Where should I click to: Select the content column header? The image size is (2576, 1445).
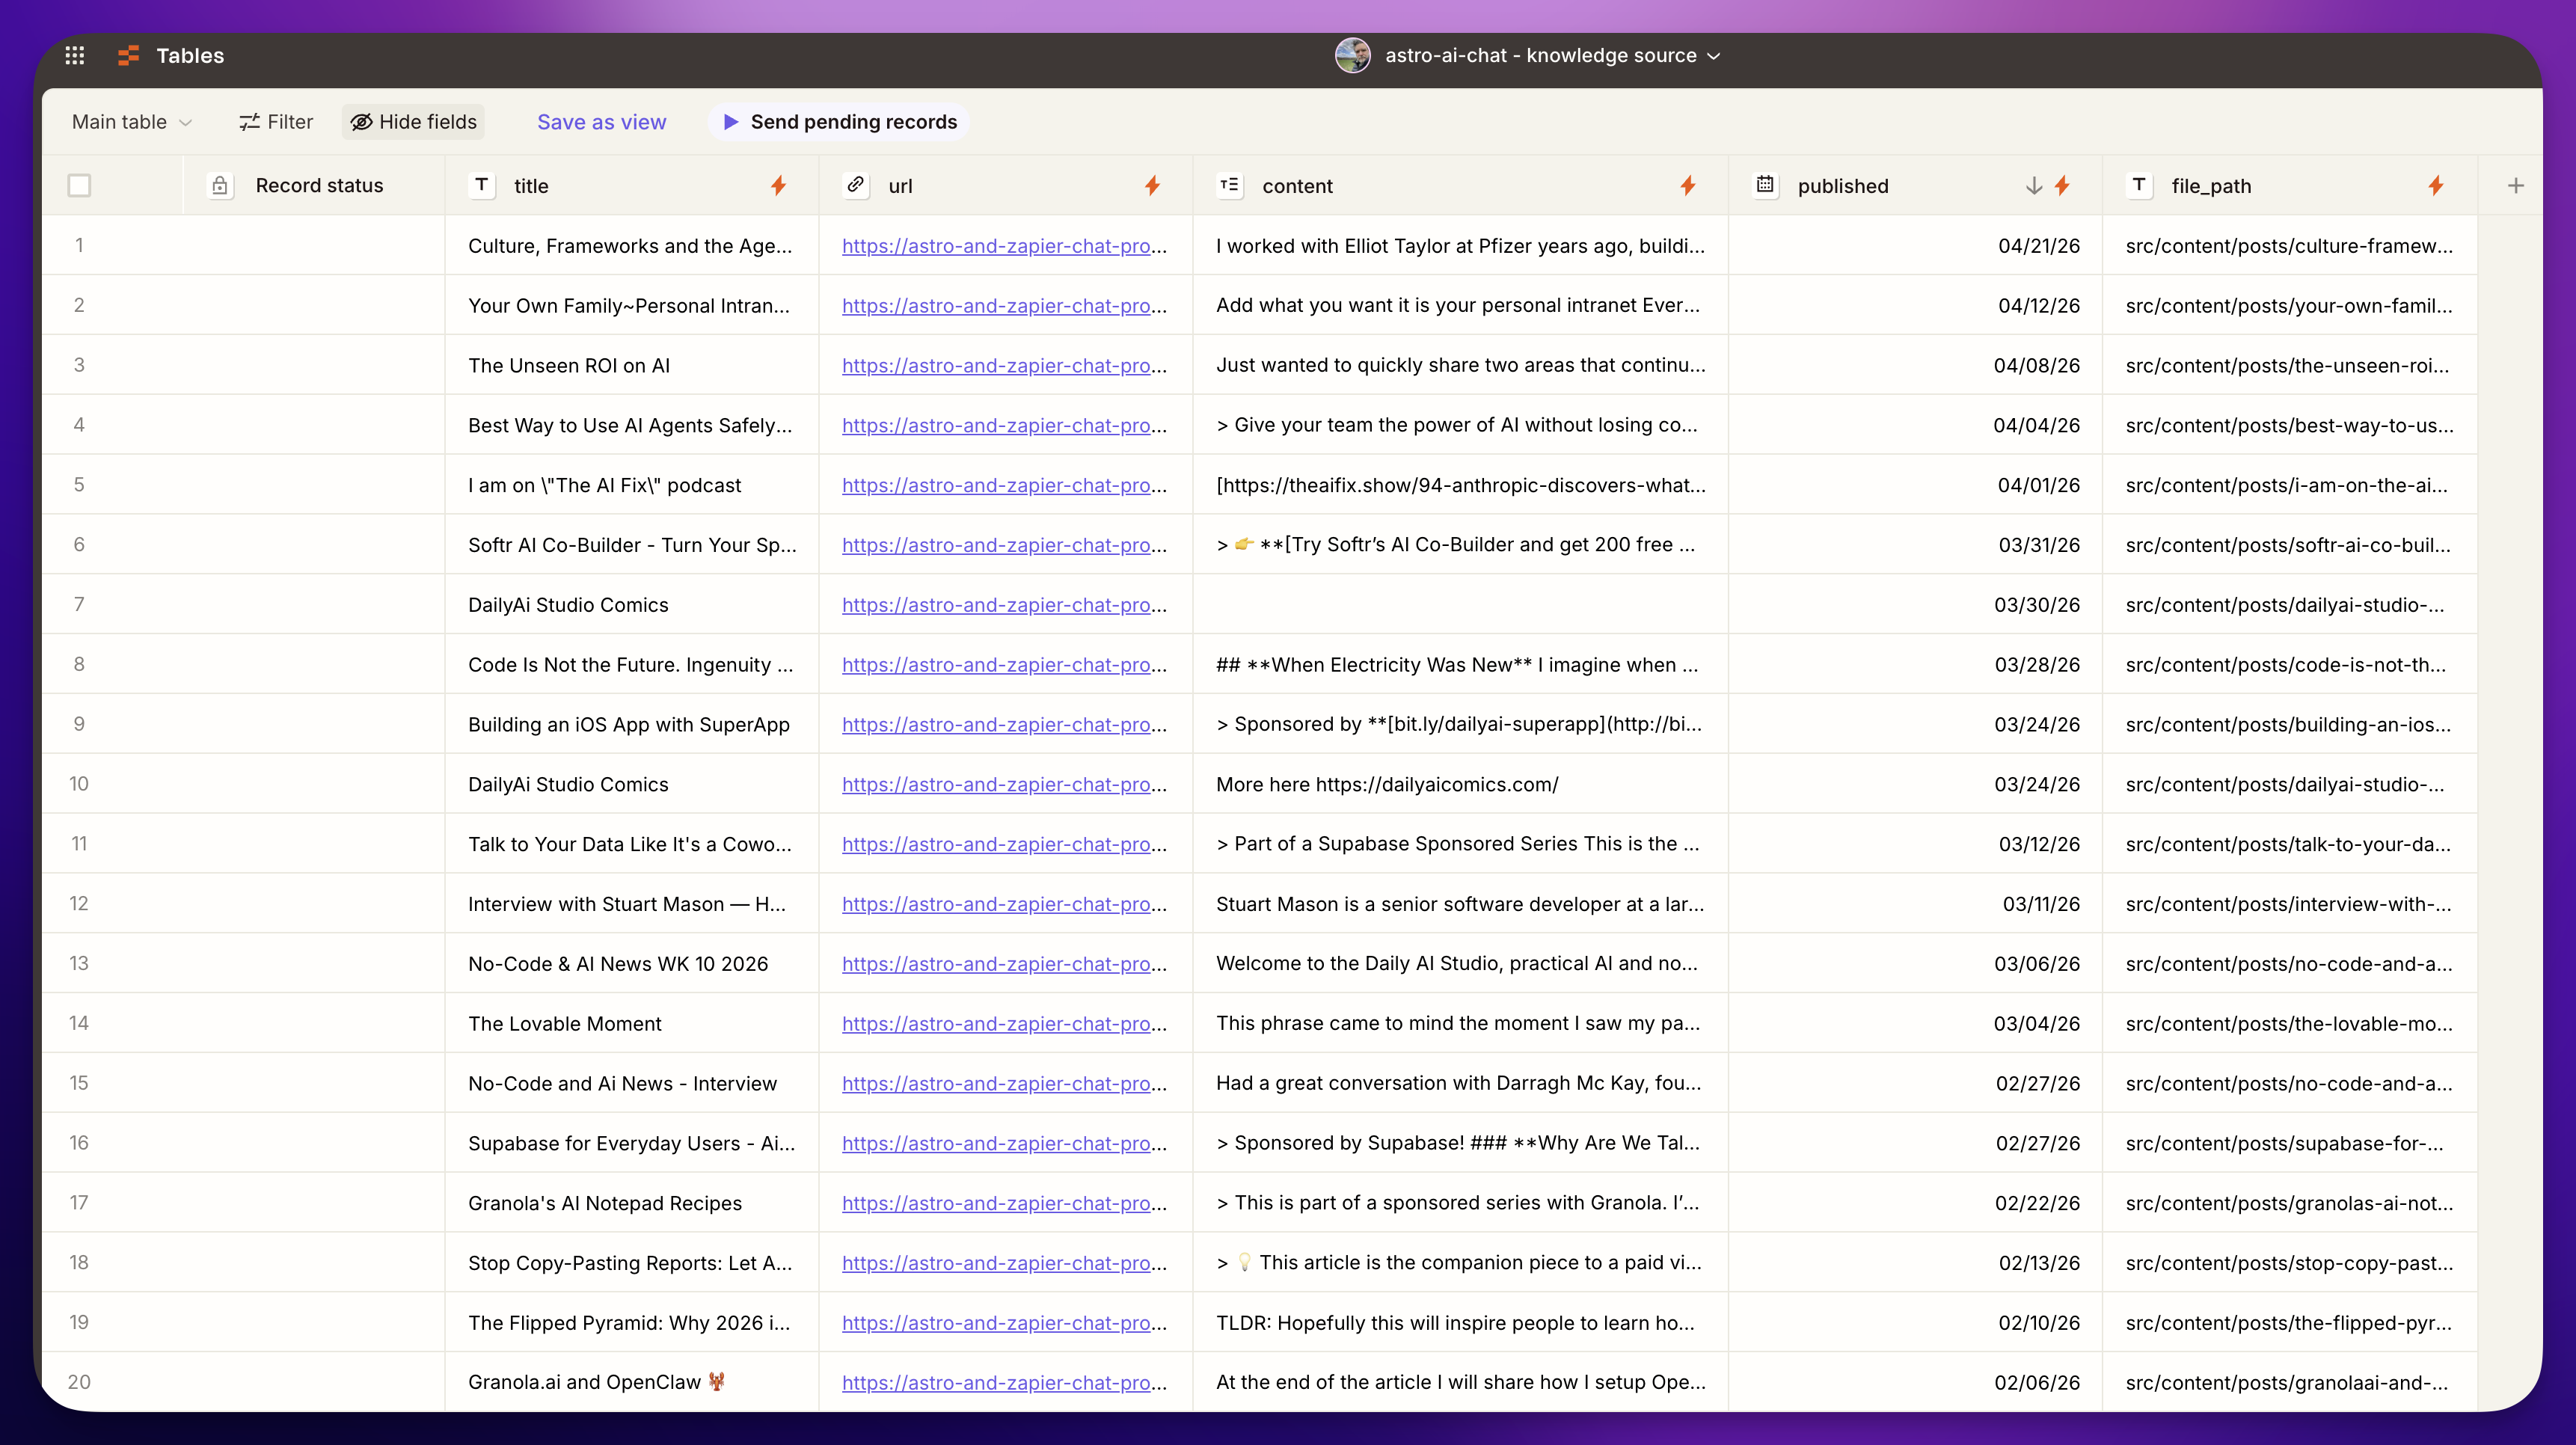[x=1460, y=186]
